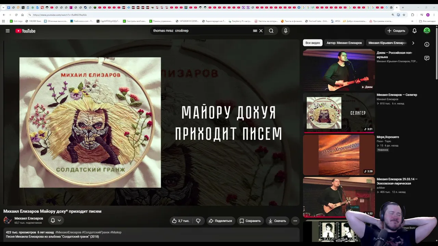
Task: Save video with Сохранить button
Action: pyautogui.click(x=250, y=221)
